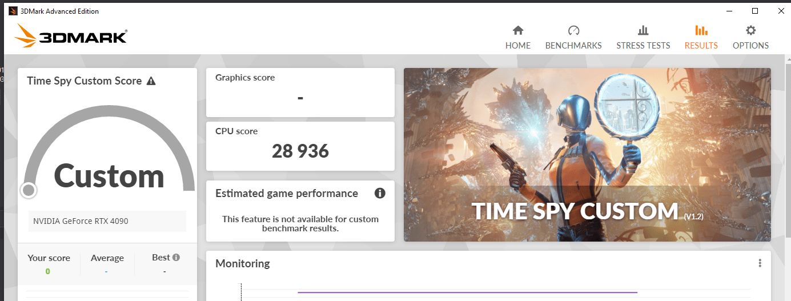Click the Your score value
This screenshot has height=301, width=791.
48,271
